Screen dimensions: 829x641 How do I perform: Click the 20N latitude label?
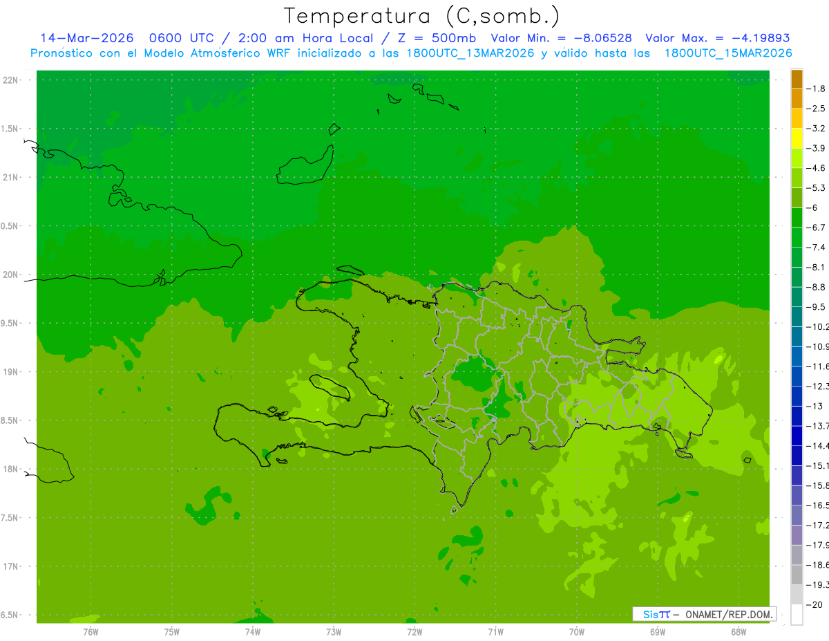point(10,275)
